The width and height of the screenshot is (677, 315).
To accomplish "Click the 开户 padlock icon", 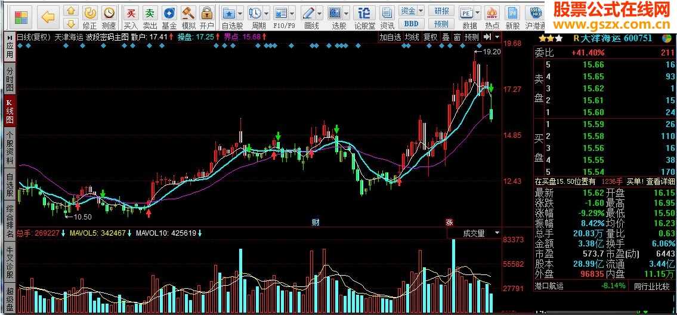I will click(x=207, y=12).
